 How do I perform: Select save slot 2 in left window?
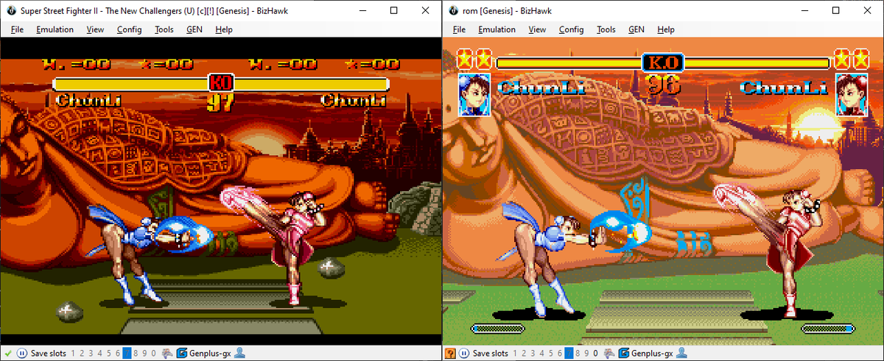point(82,354)
